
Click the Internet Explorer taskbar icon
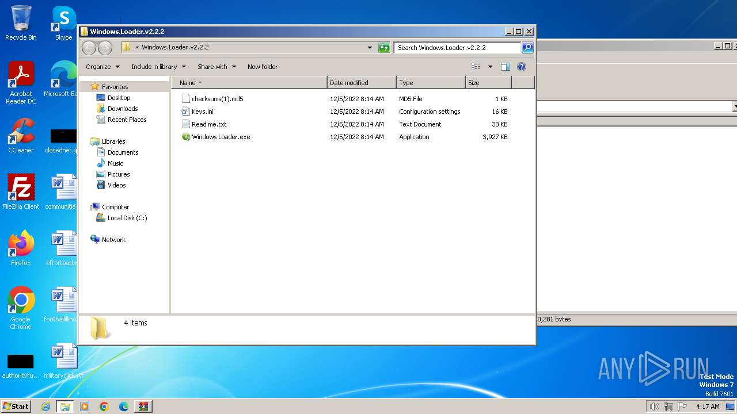45,407
